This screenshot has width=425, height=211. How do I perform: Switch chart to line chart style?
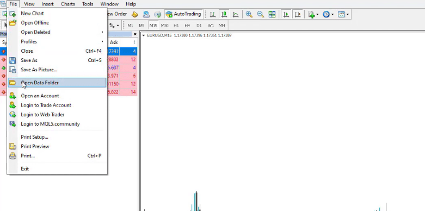(x=236, y=14)
